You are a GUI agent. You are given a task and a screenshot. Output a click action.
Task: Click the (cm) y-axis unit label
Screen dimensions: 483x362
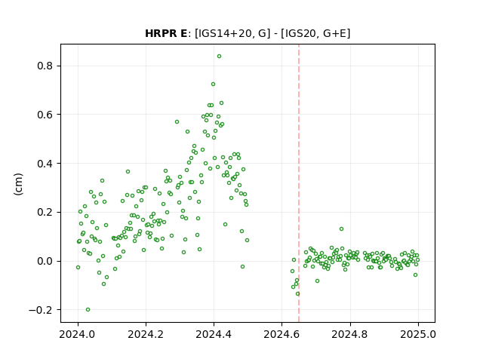[x=18, y=184]
